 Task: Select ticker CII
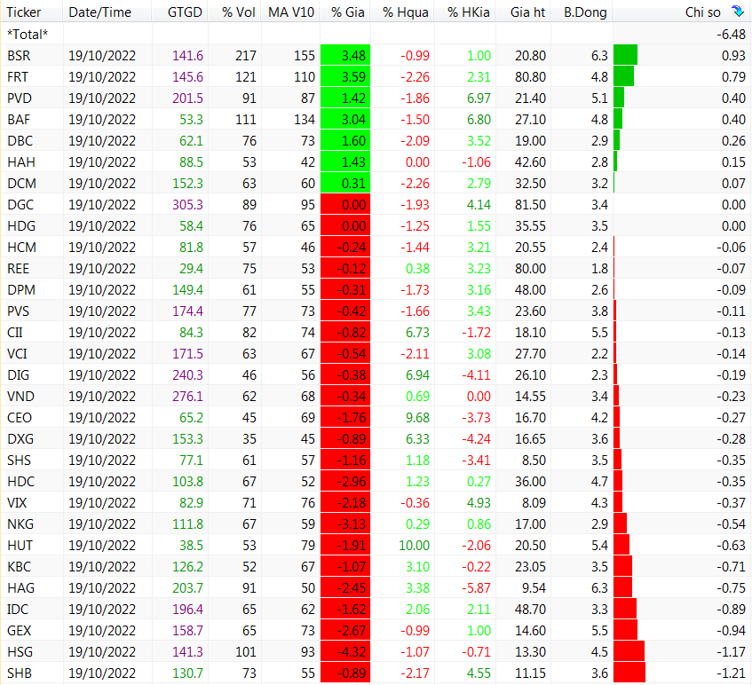coord(15,332)
